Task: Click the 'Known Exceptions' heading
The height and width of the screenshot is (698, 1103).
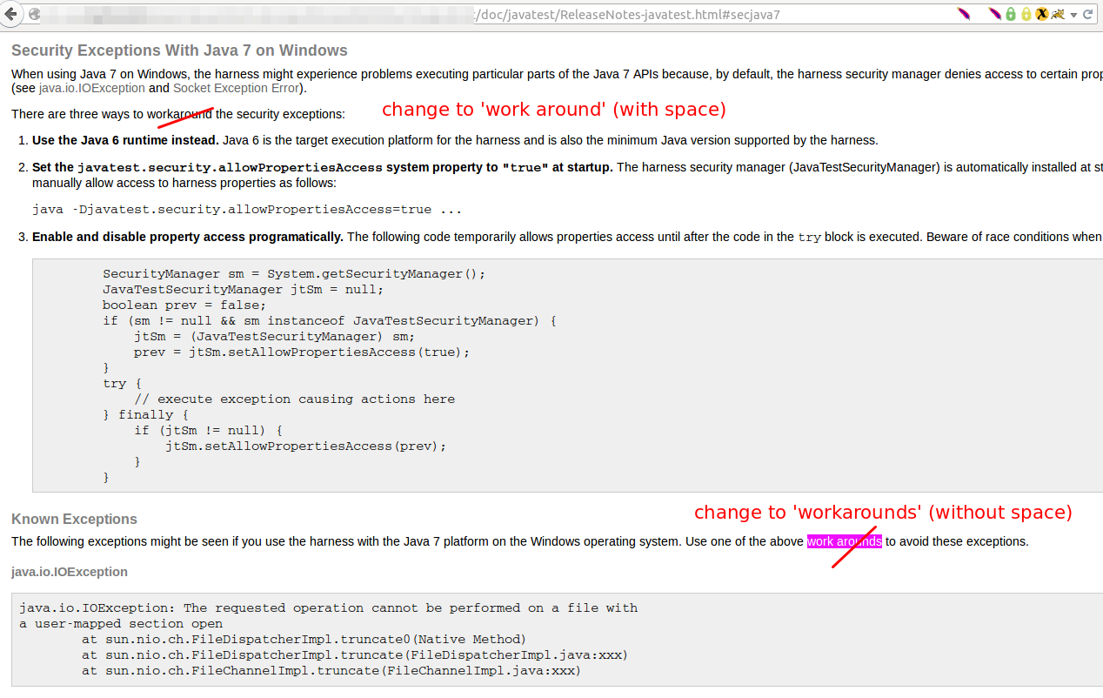Action: tap(74, 519)
